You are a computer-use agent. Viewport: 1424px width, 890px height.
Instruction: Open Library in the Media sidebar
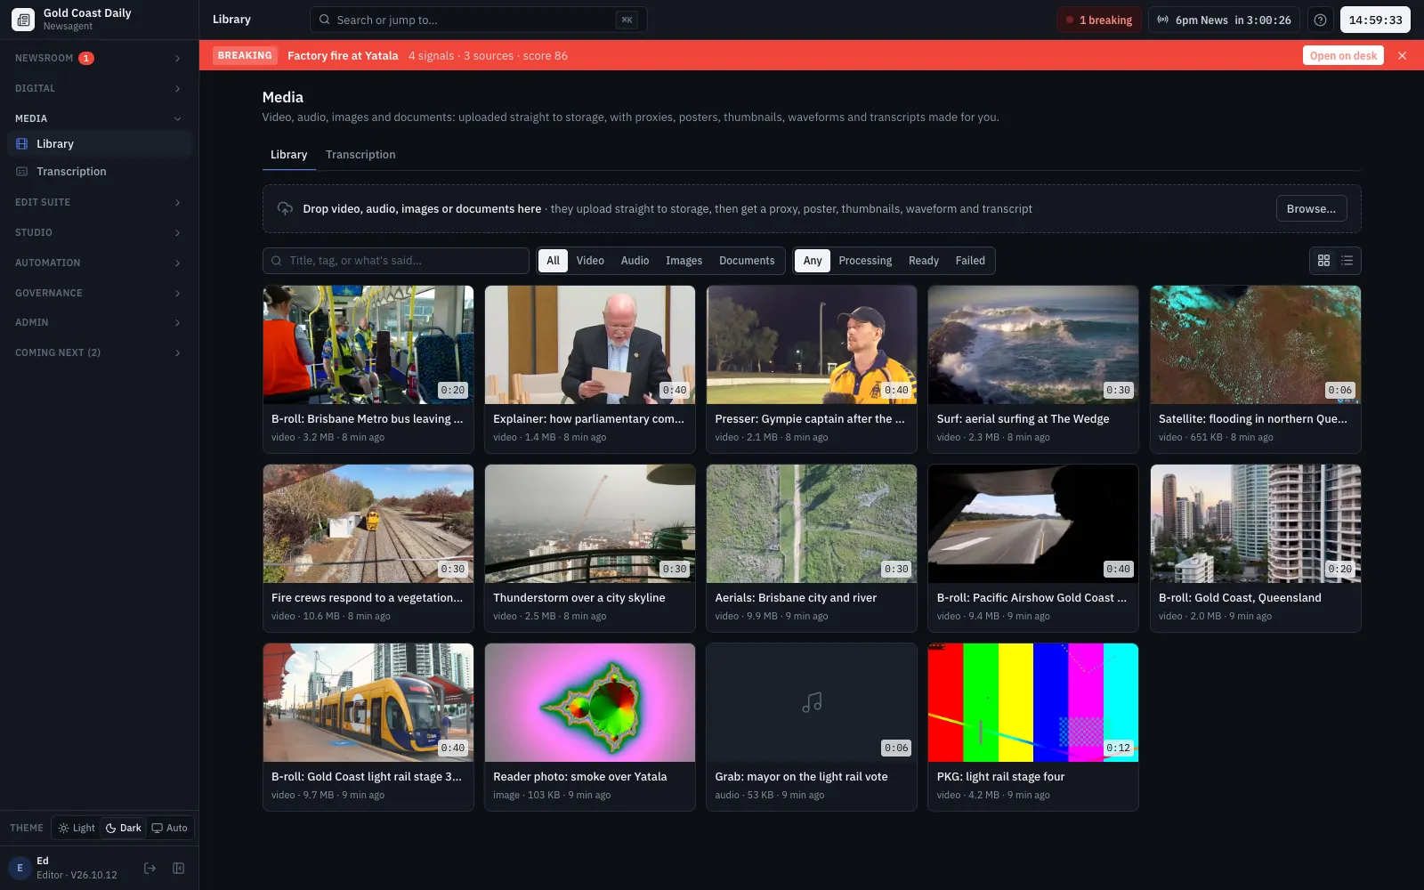[100, 143]
